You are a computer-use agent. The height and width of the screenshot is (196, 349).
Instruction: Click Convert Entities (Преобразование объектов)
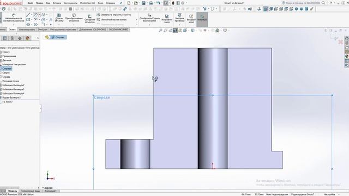click(x=74, y=17)
